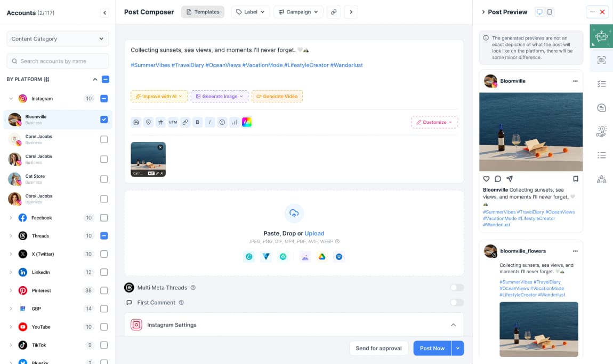This screenshot has height=364, width=613.
Task: Enable the First Comment toggle
Action: click(x=457, y=303)
